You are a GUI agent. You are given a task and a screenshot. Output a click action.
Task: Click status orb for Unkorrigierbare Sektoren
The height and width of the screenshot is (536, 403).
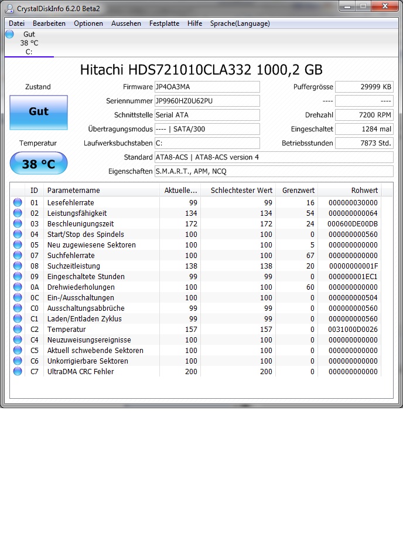(18, 361)
